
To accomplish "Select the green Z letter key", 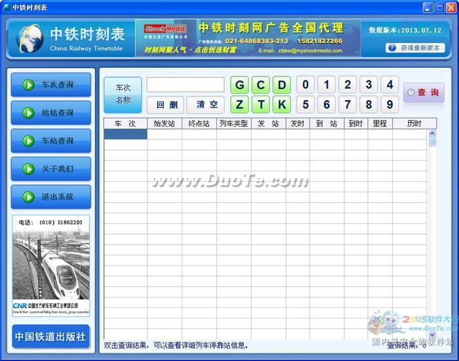I will coord(239,104).
